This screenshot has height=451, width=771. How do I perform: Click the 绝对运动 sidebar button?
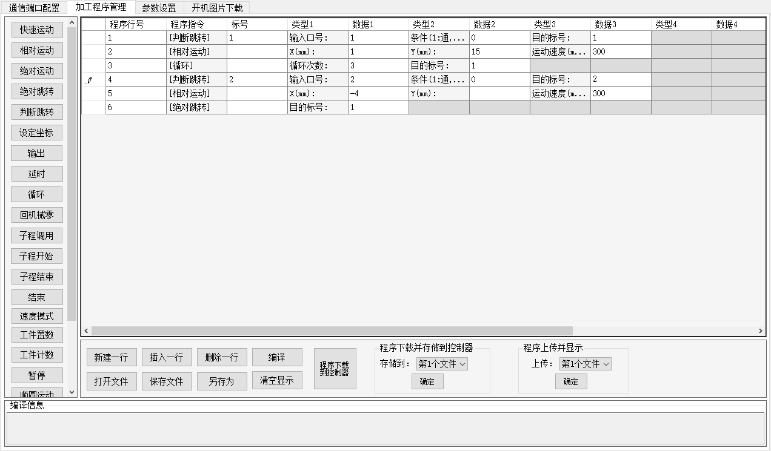coord(37,71)
